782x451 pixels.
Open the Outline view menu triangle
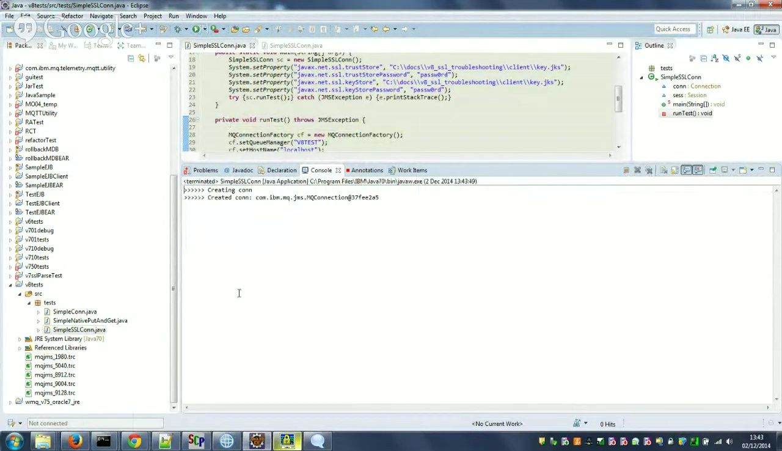tap(773, 57)
